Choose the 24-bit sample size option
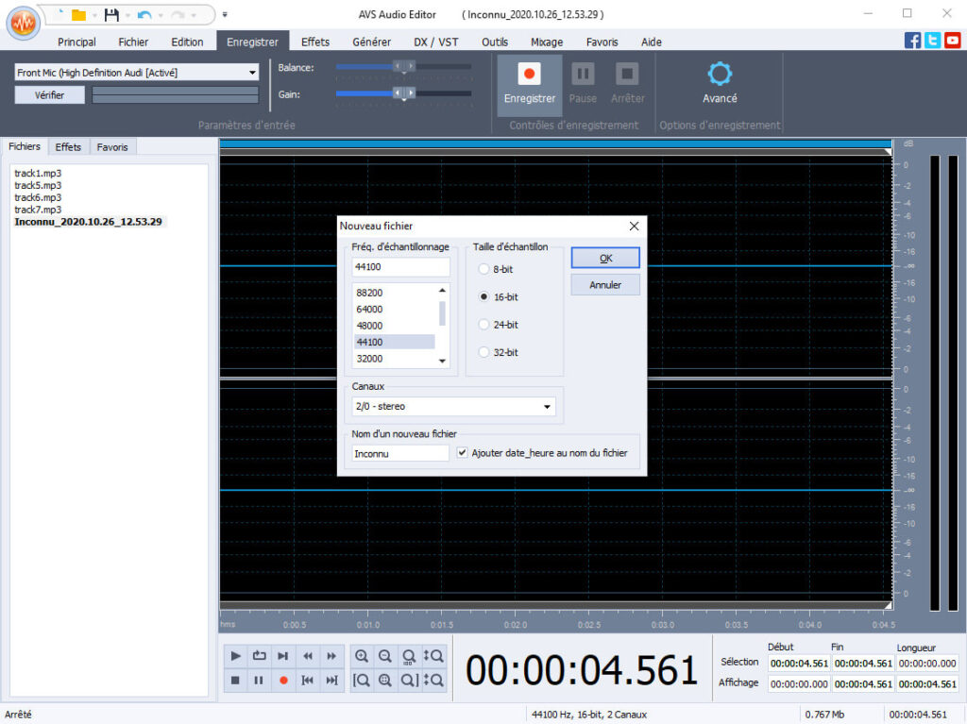967x724 pixels. coord(483,324)
